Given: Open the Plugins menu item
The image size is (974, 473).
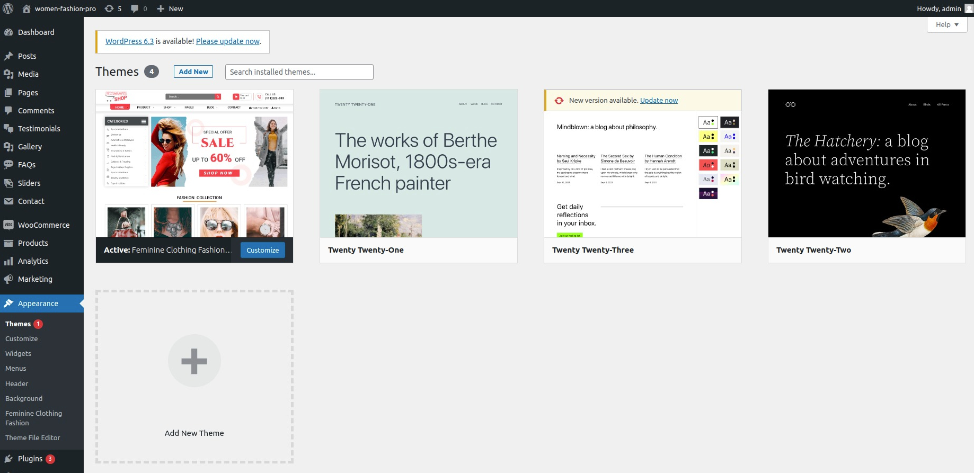Looking at the screenshot, I should coord(42,459).
